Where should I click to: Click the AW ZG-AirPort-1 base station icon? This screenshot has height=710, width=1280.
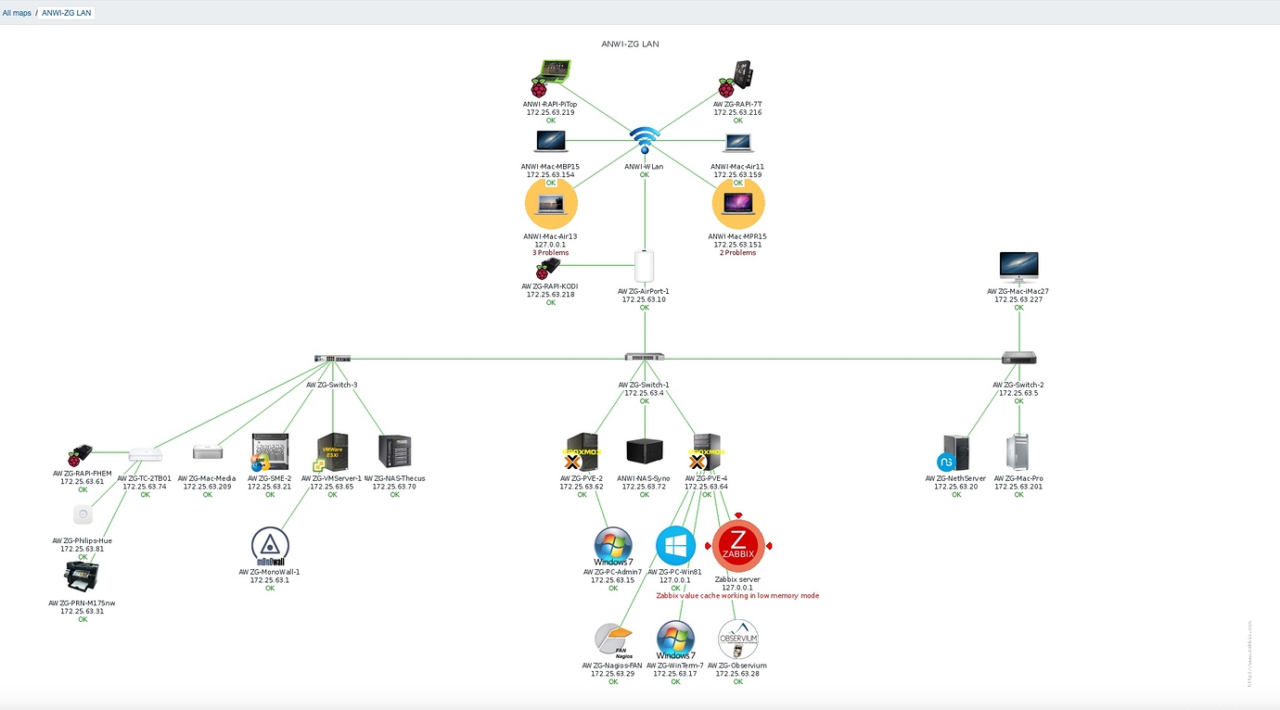(x=644, y=266)
